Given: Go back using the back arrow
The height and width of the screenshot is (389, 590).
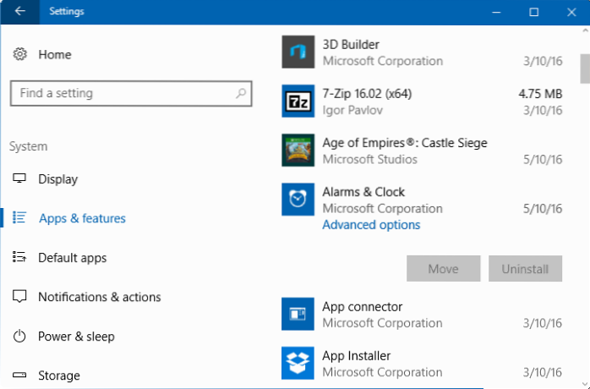Looking at the screenshot, I should pyautogui.click(x=20, y=12).
